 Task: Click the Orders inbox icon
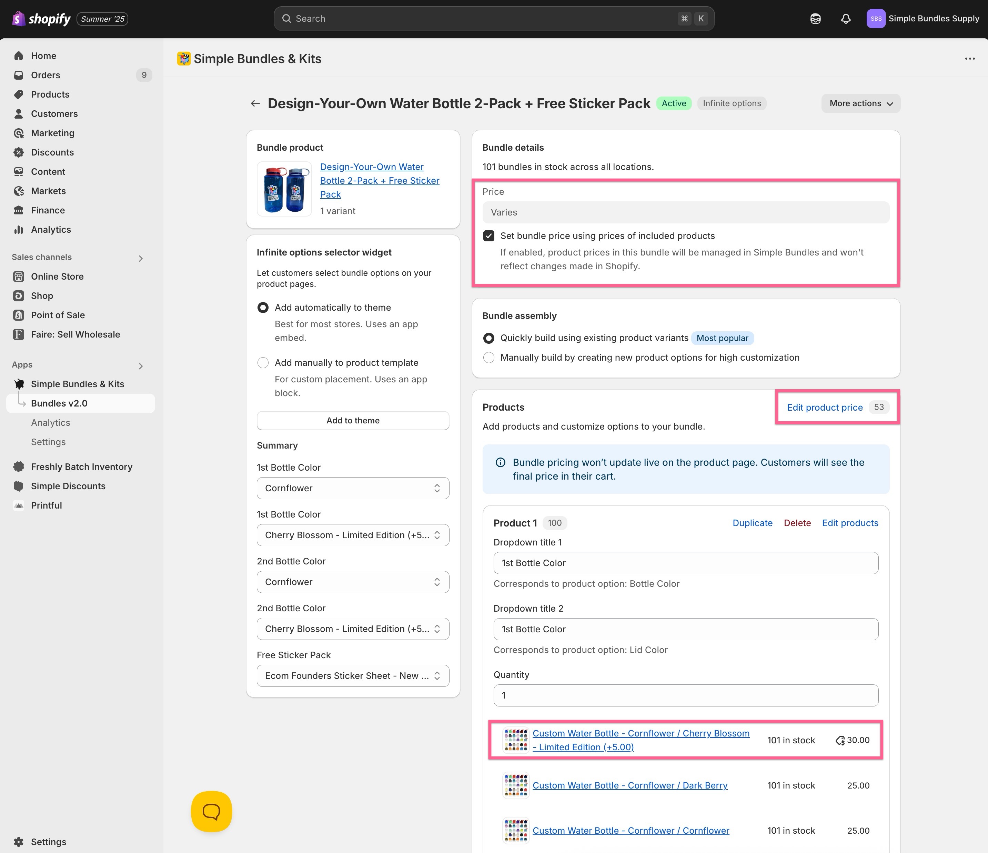(x=19, y=75)
